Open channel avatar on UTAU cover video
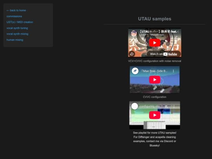This screenshot has height=159, width=212. pyautogui.click(x=134, y=33)
